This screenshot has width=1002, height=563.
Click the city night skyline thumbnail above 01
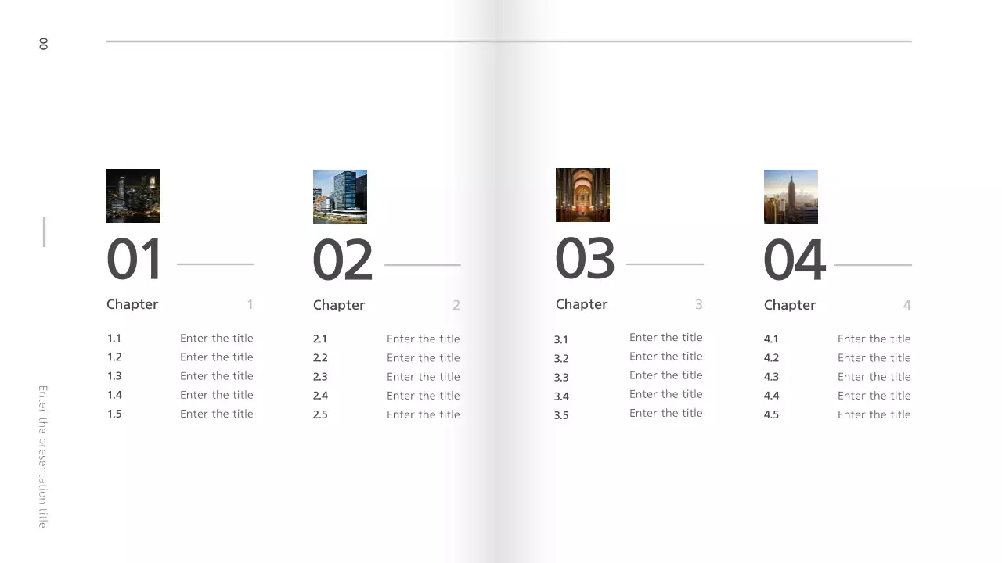tap(133, 195)
